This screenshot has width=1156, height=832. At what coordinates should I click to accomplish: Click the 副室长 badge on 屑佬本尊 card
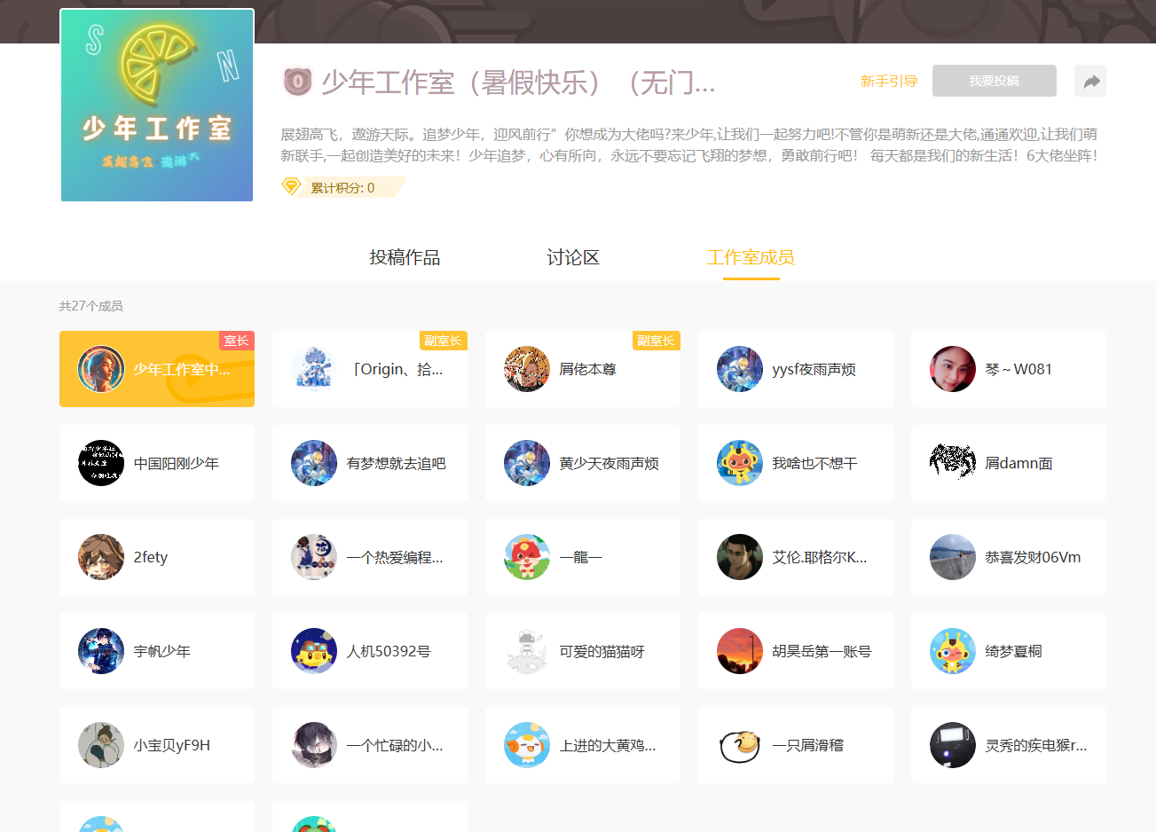[657, 341]
